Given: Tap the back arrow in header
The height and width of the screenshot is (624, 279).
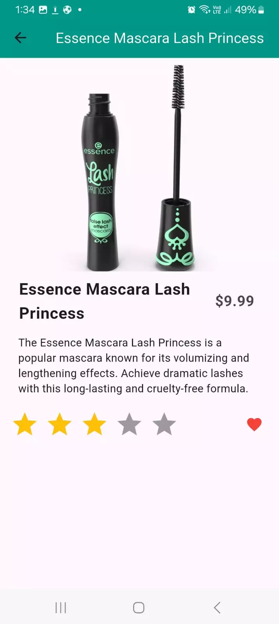Looking at the screenshot, I should point(20,38).
